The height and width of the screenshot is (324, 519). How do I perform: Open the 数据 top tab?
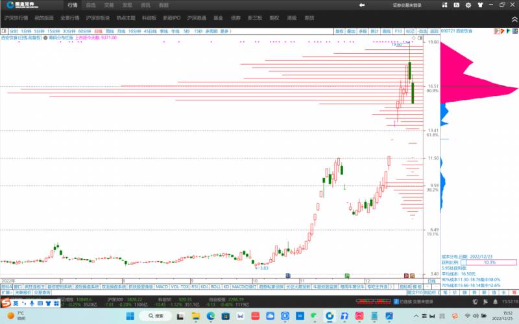pos(163,5)
